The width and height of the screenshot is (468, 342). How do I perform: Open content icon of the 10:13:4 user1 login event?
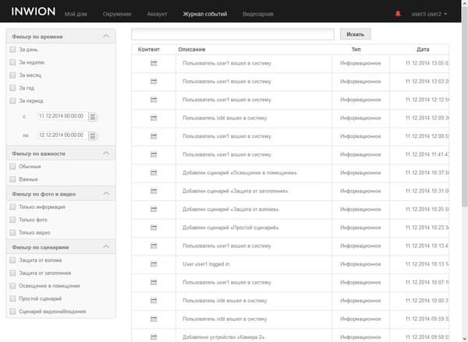click(x=154, y=245)
